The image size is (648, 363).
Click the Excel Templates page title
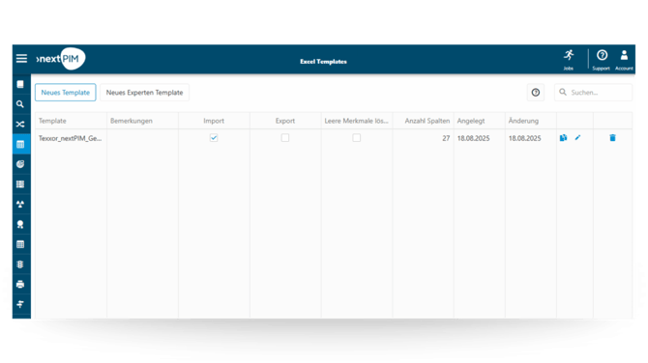(323, 62)
